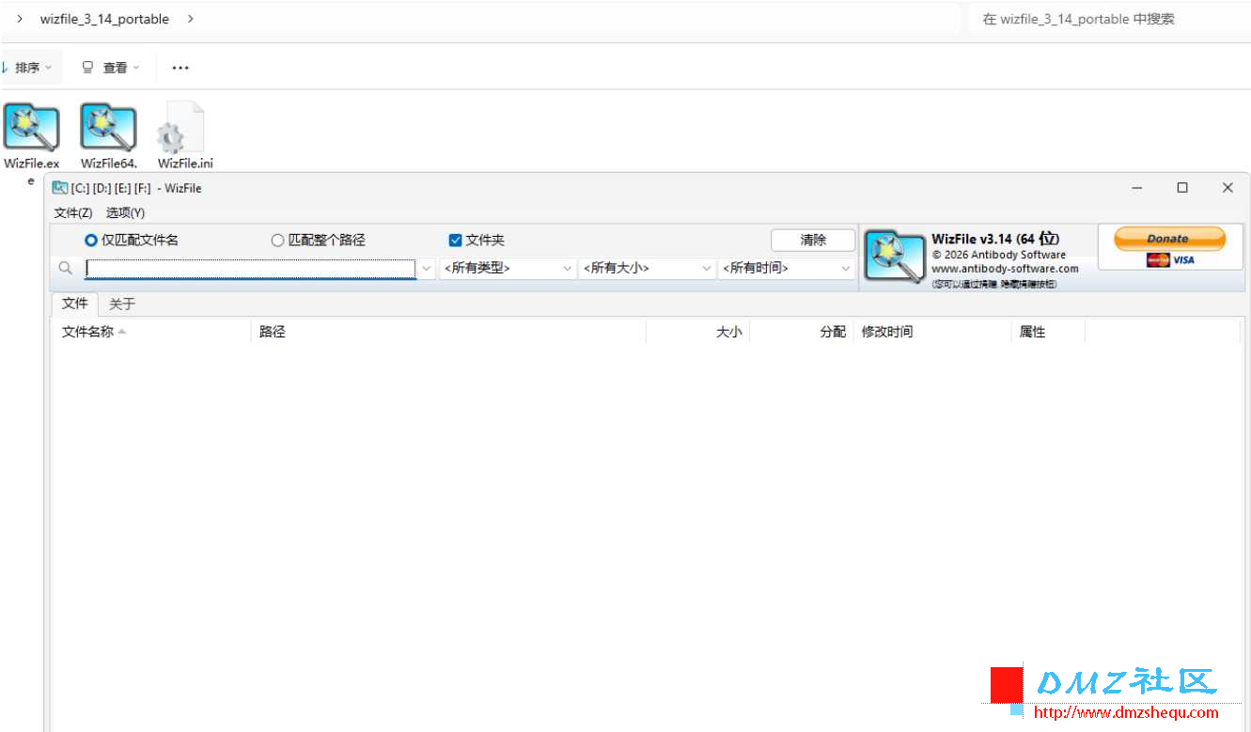Click the WizFile logo in info panel

894,257
